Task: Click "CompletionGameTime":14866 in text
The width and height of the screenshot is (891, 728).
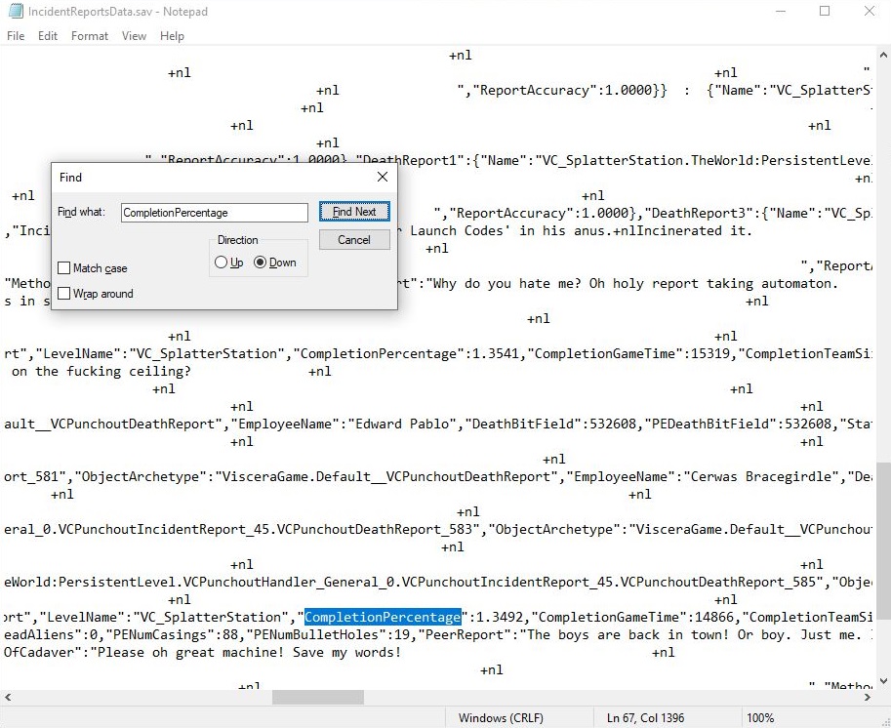Action: pyautogui.click(x=632, y=617)
